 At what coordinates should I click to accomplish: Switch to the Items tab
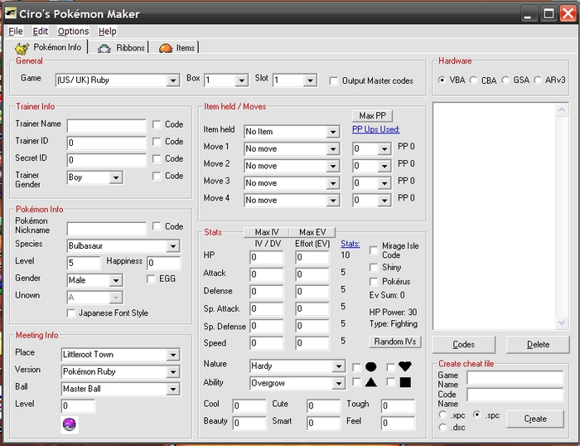click(177, 48)
